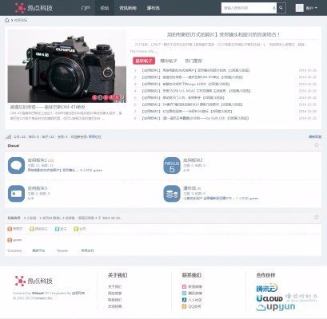
Task: Select the red highlighted latest posts tab
Action: coord(144,61)
